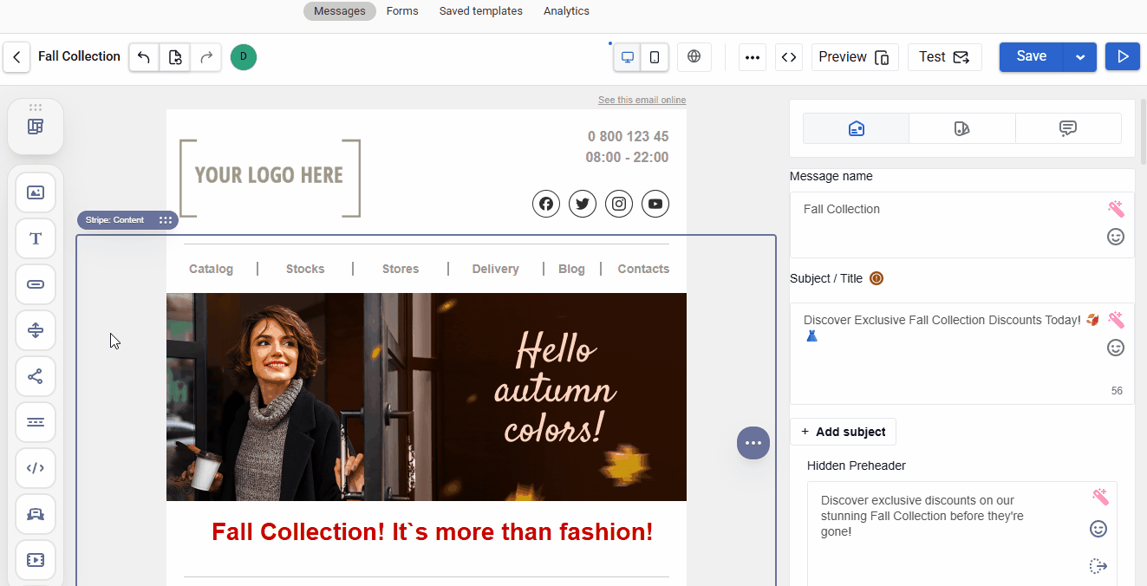Expand the Save dropdown arrow

[1080, 56]
